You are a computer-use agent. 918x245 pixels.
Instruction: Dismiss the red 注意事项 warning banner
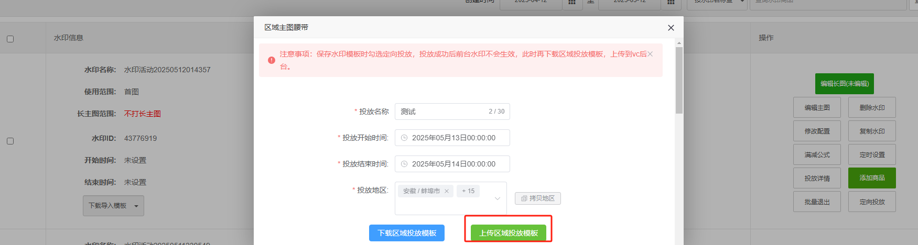650,54
